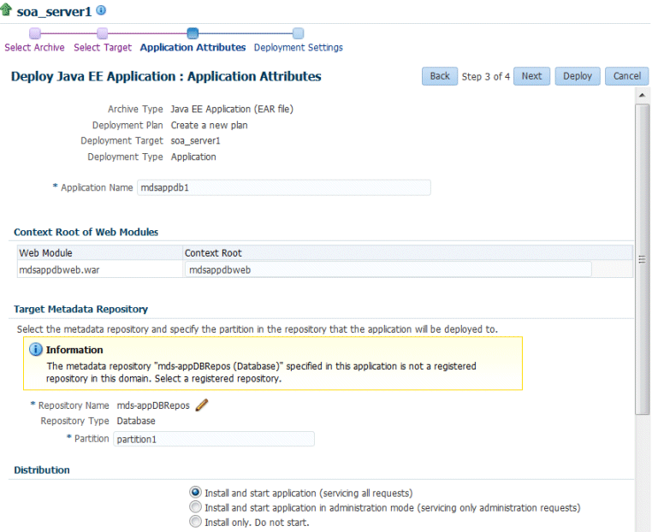
Task: Click the Target Metadata Repository heading
Action: 80,310
